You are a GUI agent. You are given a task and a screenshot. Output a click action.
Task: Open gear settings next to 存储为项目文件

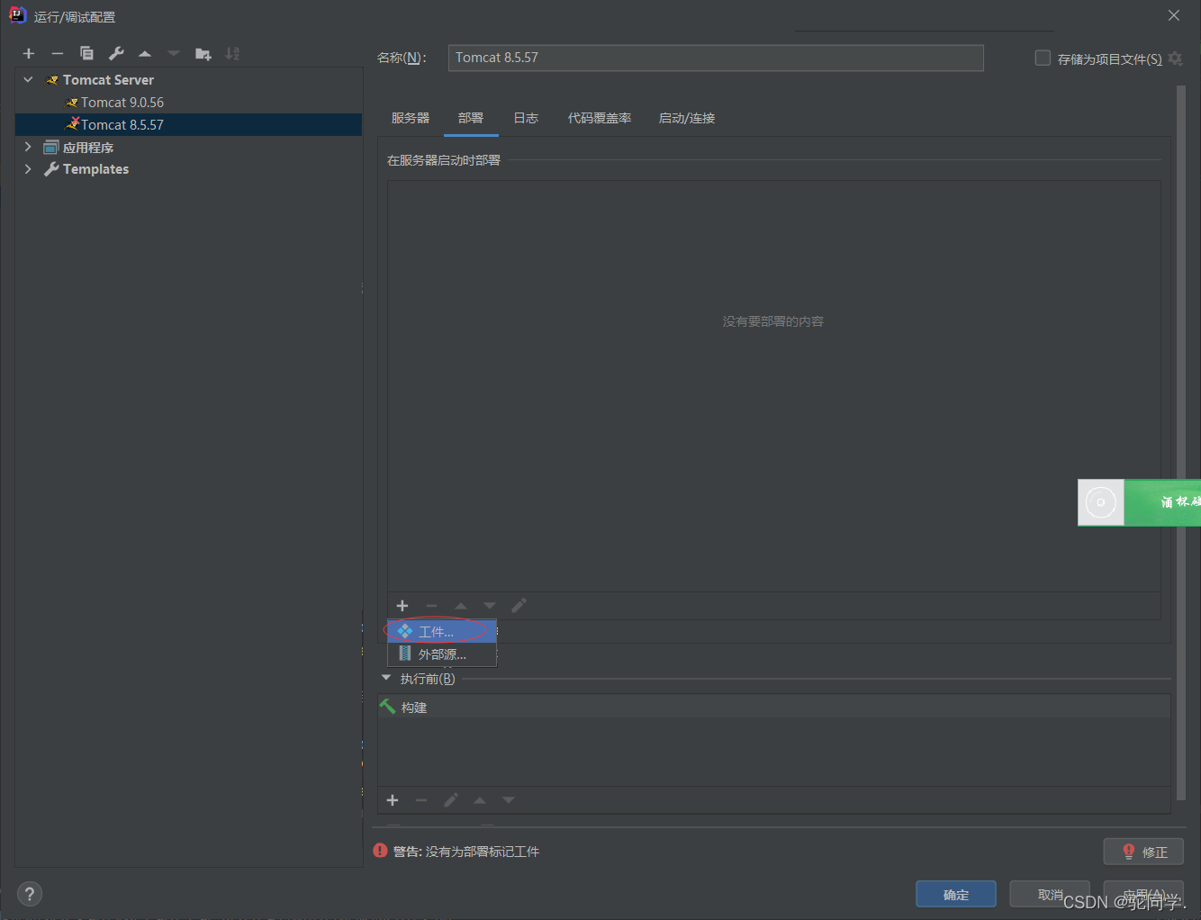coord(1175,59)
